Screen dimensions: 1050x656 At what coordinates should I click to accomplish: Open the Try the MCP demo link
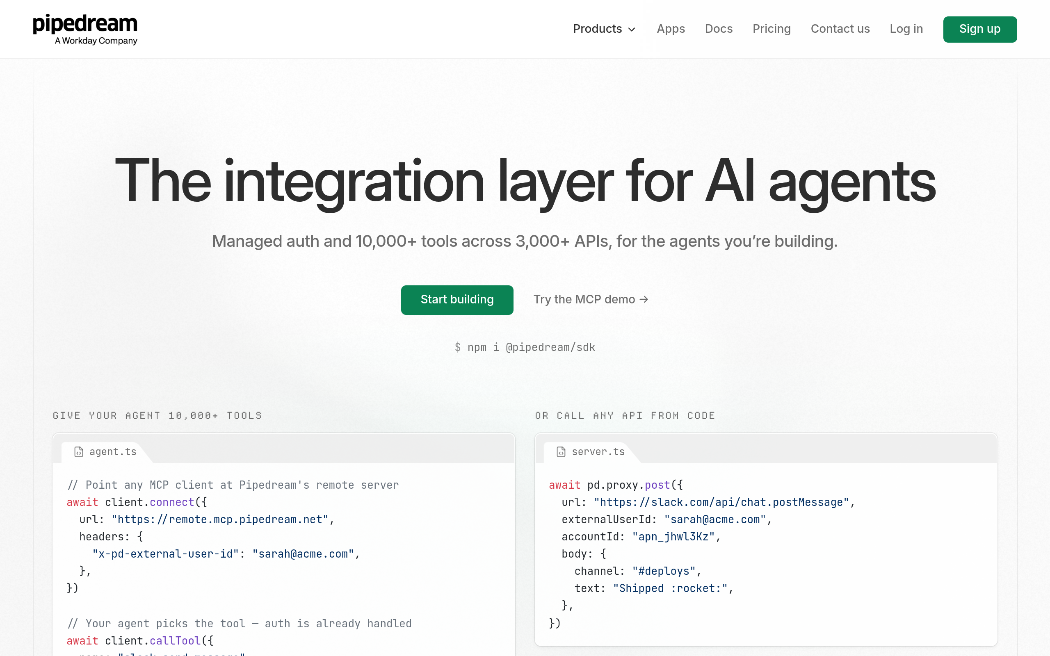591,299
